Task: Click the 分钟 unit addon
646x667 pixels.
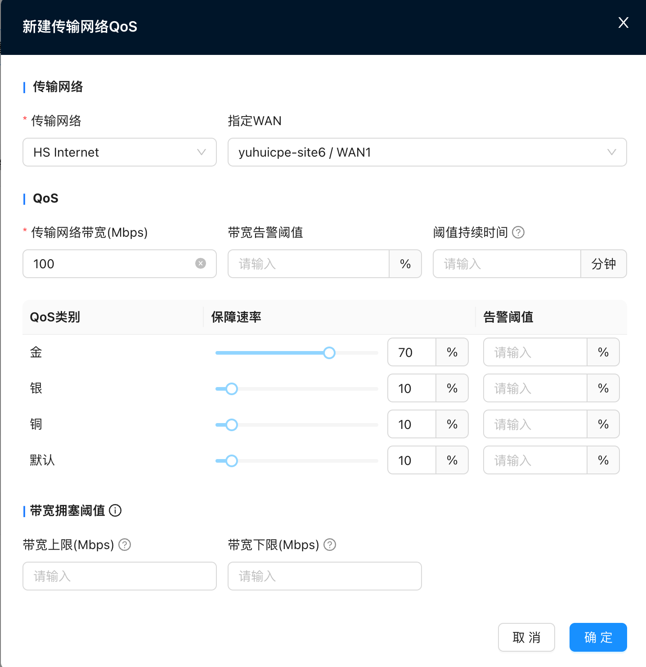Action: (604, 264)
